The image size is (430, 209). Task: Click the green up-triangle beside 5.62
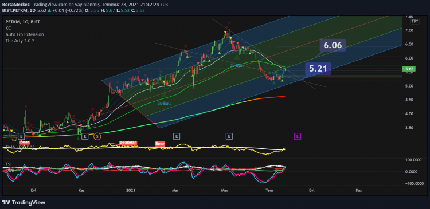[49, 10]
